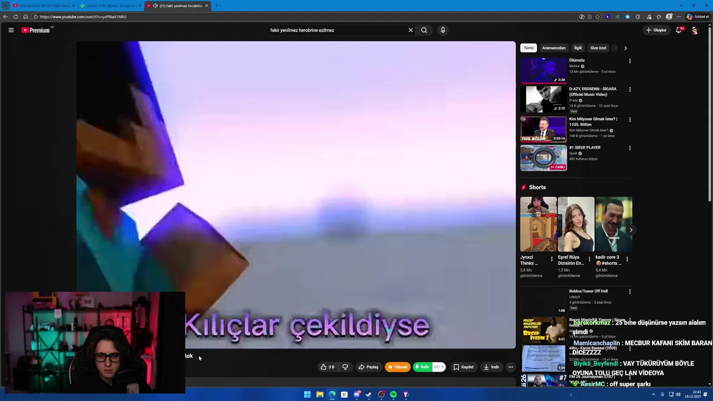This screenshot has height=401, width=713.
Task: Open the Jynxzi Thinks short
Action: (538, 224)
